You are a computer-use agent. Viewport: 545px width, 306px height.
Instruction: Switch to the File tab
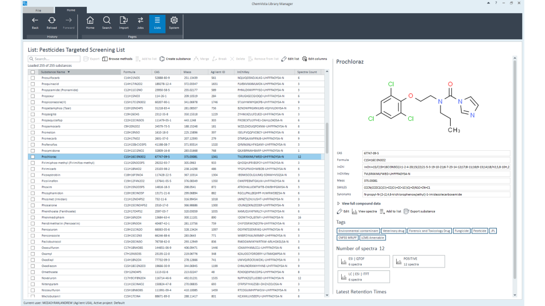pyautogui.click(x=38, y=10)
